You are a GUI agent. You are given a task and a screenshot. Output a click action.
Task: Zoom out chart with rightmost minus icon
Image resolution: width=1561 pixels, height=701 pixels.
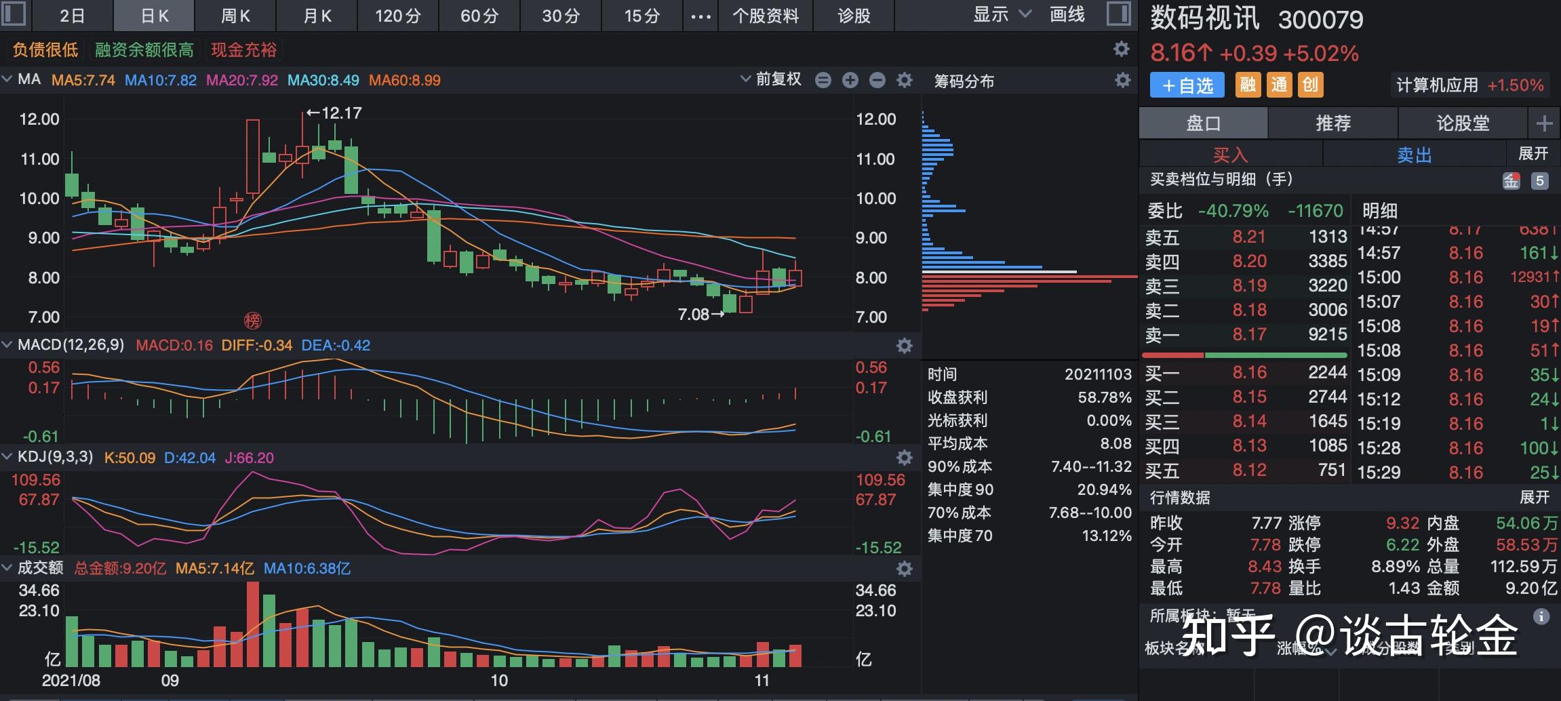pyautogui.click(x=877, y=80)
